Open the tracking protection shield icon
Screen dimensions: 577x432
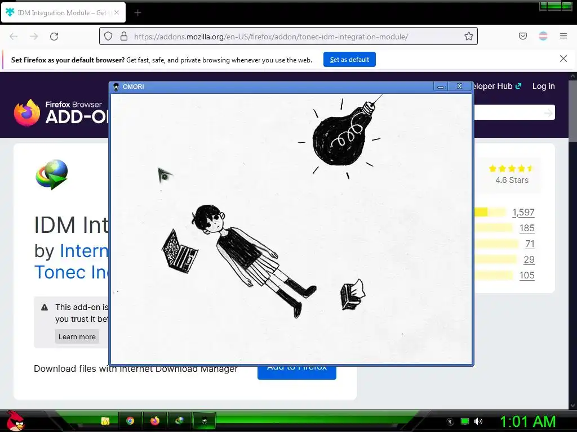pos(108,36)
